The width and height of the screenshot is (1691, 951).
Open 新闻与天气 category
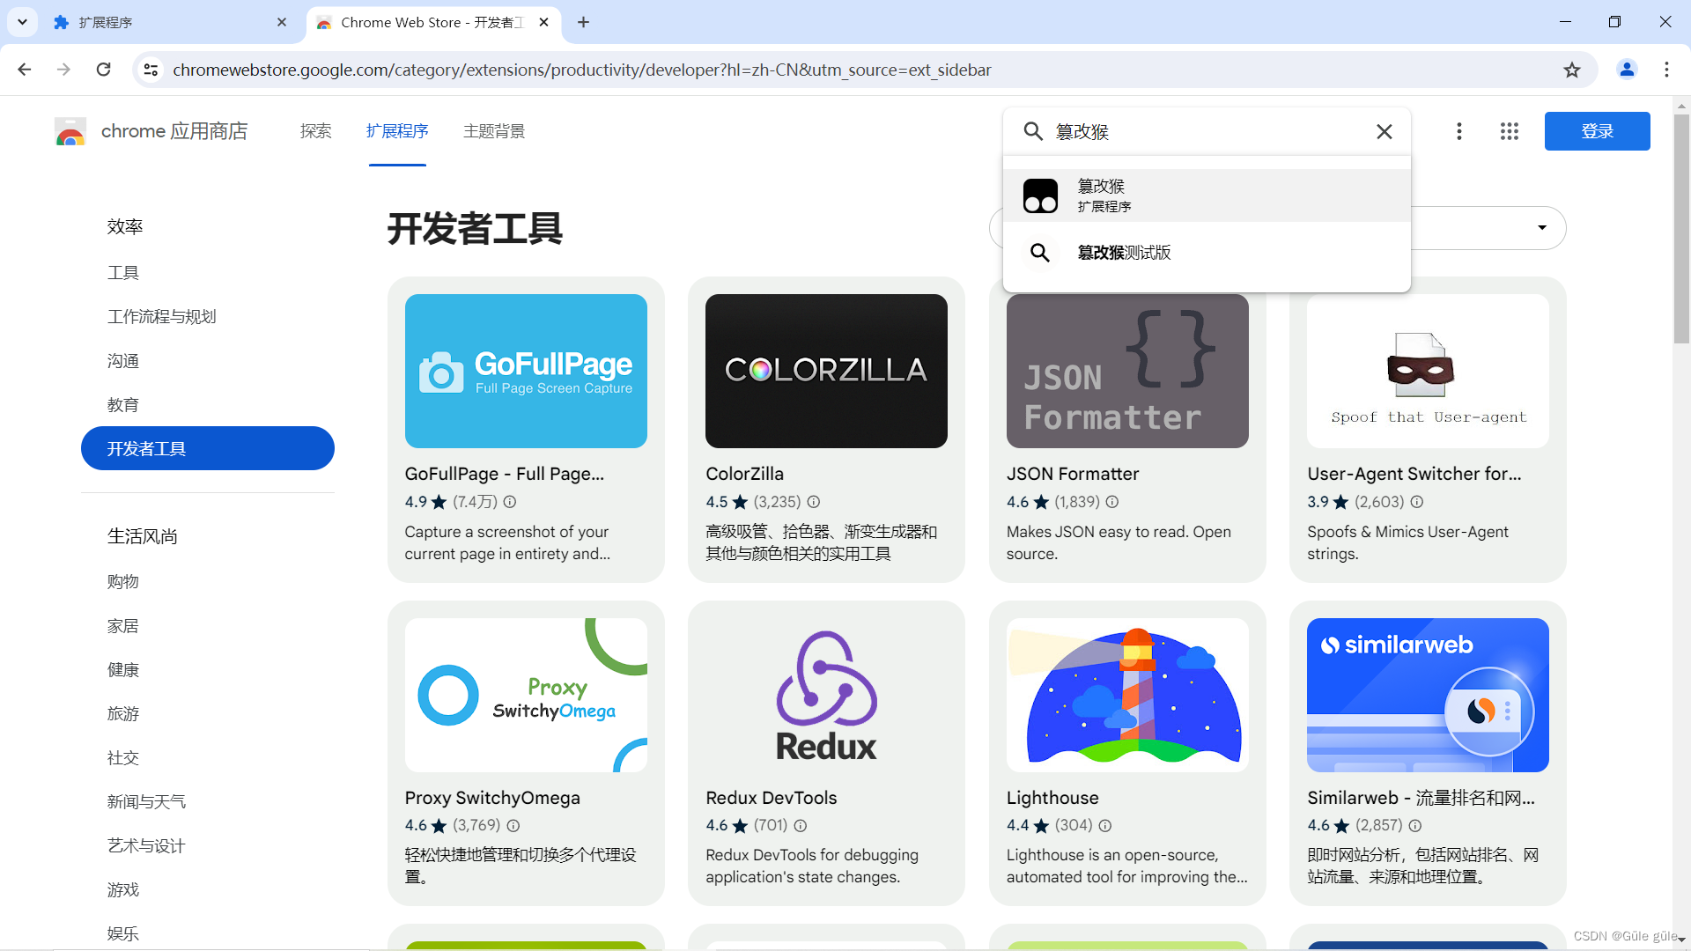click(x=146, y=802)
